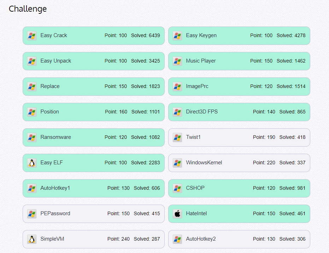Viewport: 329px width, 253px height.
Task: Click the Challenge page heading
Action: pos(28,9)
